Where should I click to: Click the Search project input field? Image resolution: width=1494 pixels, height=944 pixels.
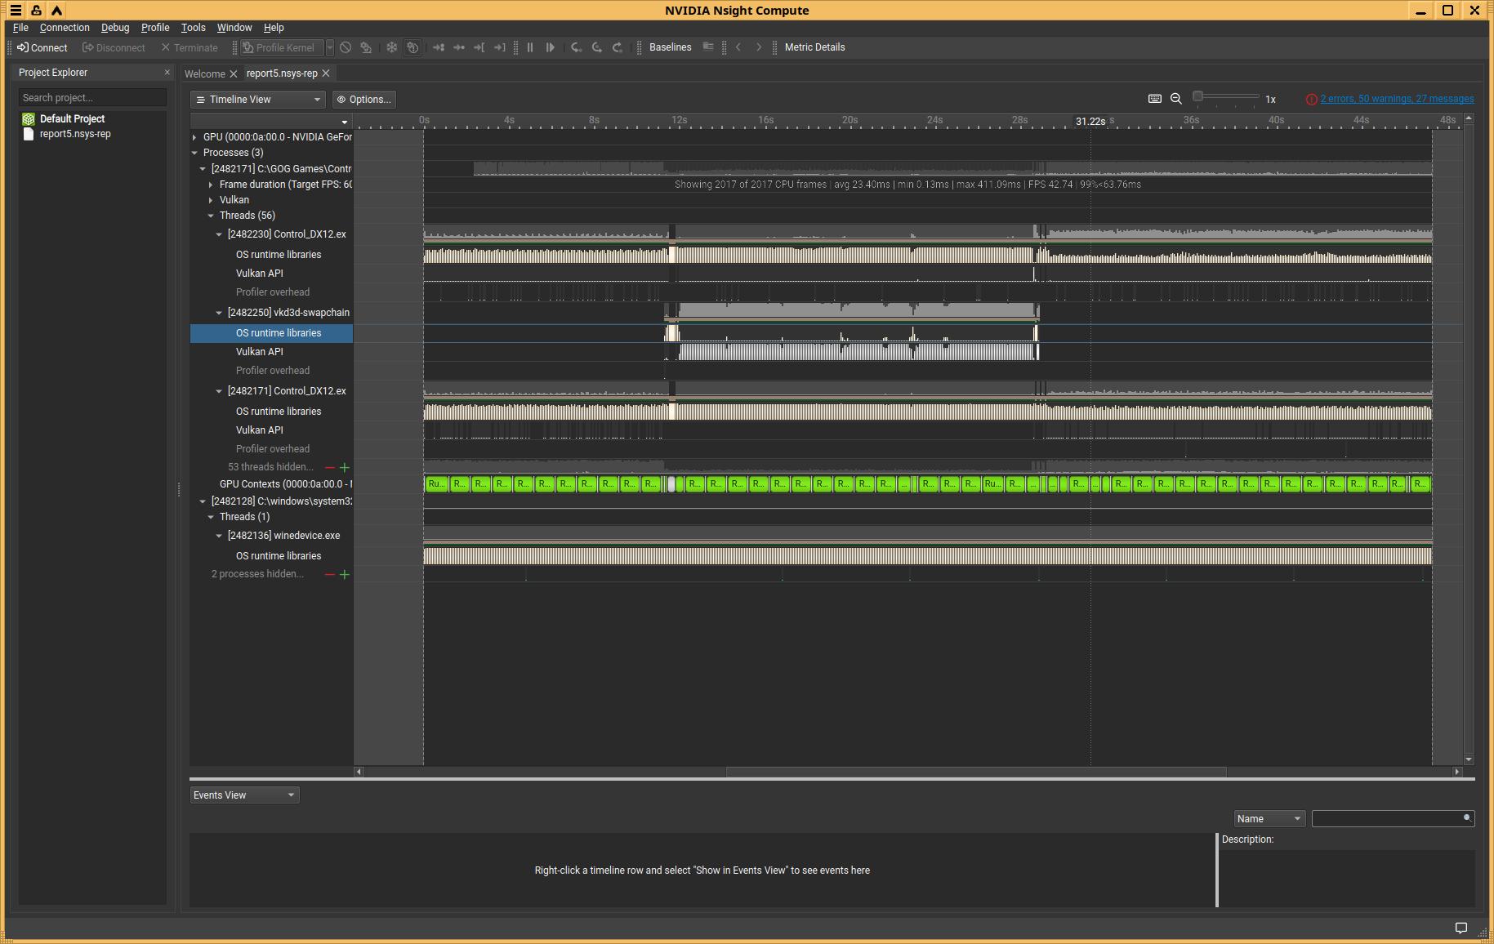pos(92,98)
